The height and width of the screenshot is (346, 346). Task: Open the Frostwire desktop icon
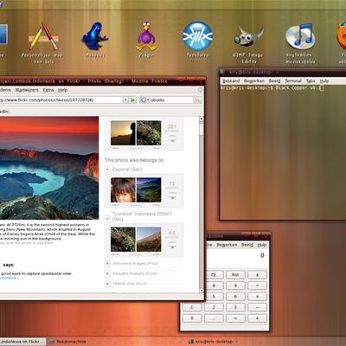[x=198, y=40]
